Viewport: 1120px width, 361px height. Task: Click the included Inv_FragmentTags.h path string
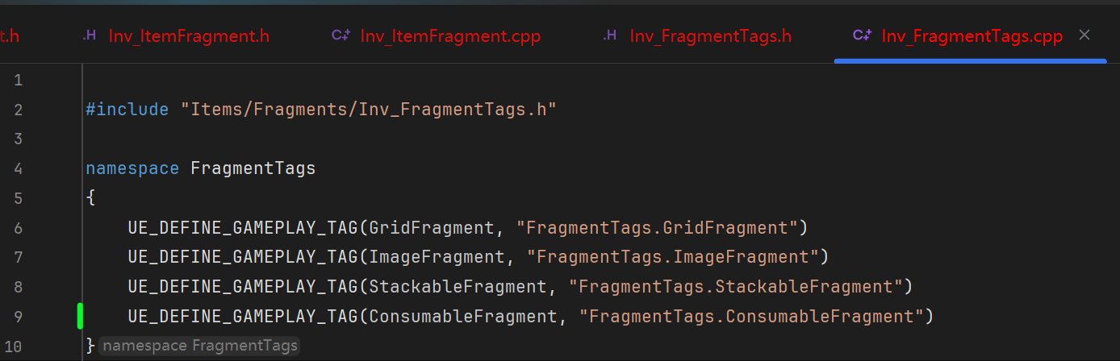374,110
